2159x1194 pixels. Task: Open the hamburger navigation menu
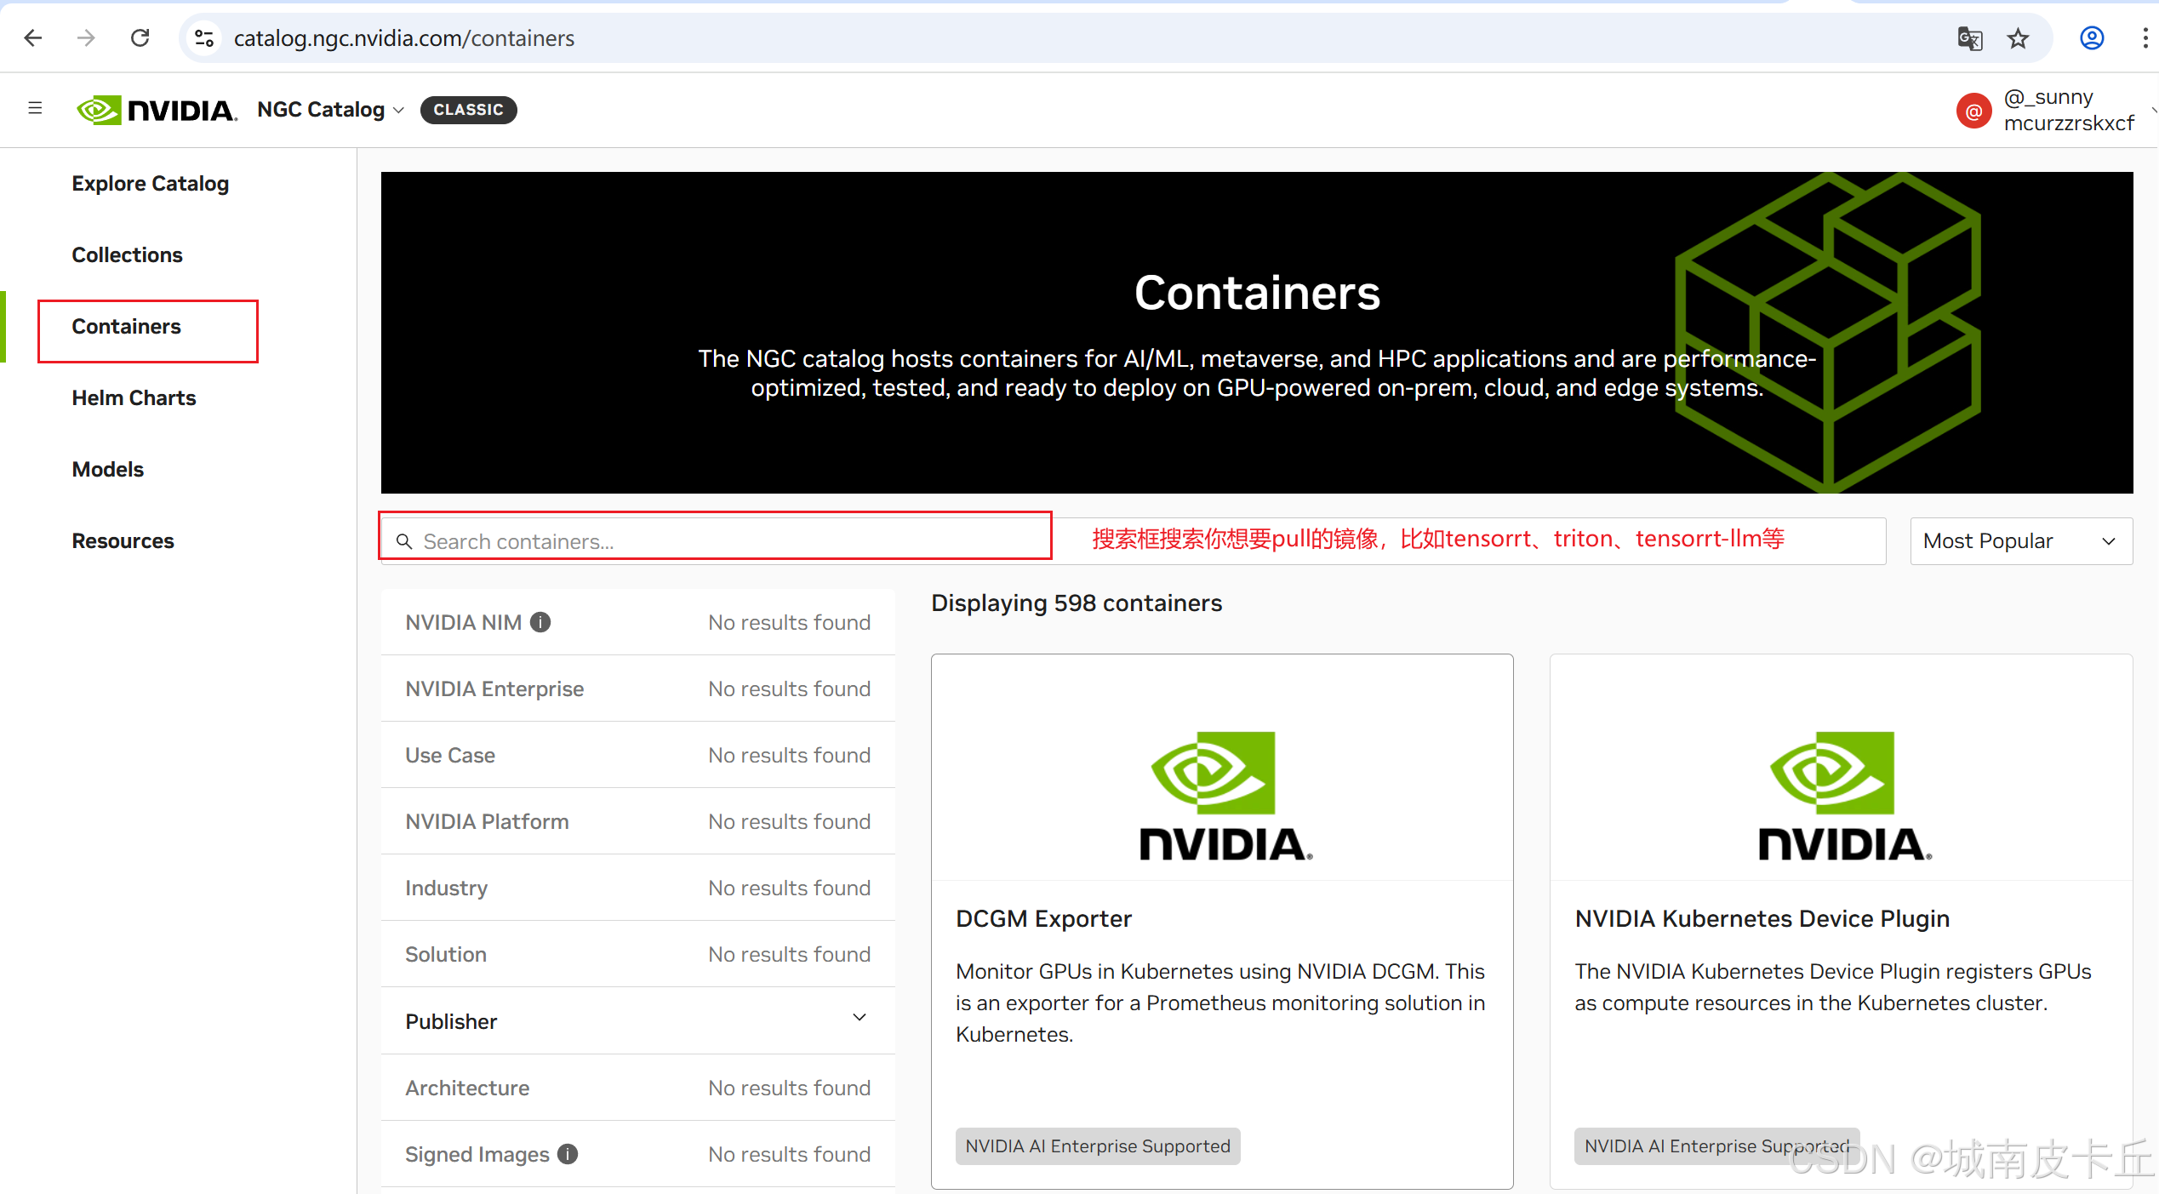35,108
